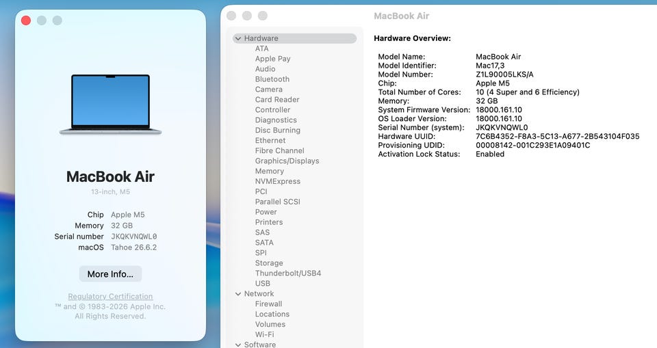Select Parallel SCSI in the sidebar
657x348 pixels.
(277, 202)
